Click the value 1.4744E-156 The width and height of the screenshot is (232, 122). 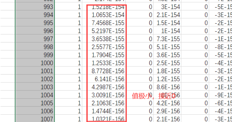[108, 111]
